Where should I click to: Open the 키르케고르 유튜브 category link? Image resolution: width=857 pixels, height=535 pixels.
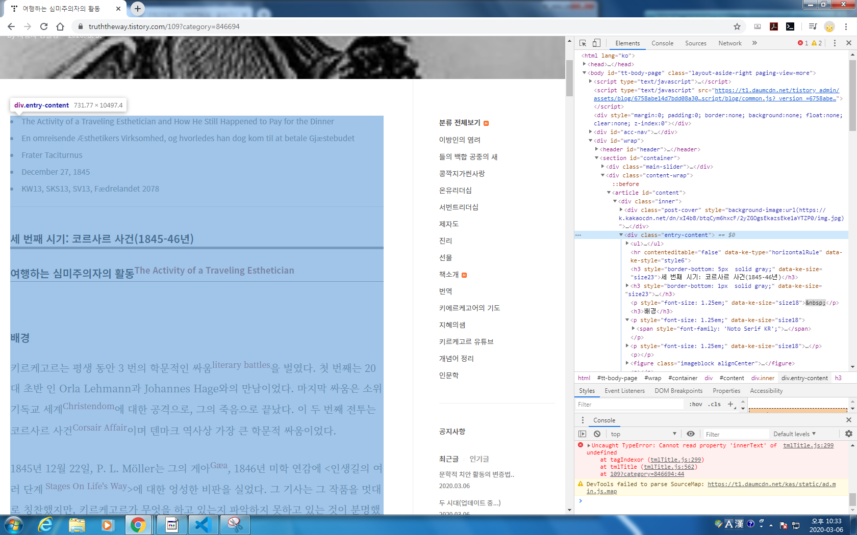[466, 342]
